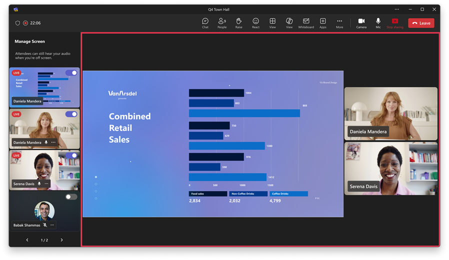Leave the meeting
This screenshot has width=449, height=260.
[x=421, y=23]
